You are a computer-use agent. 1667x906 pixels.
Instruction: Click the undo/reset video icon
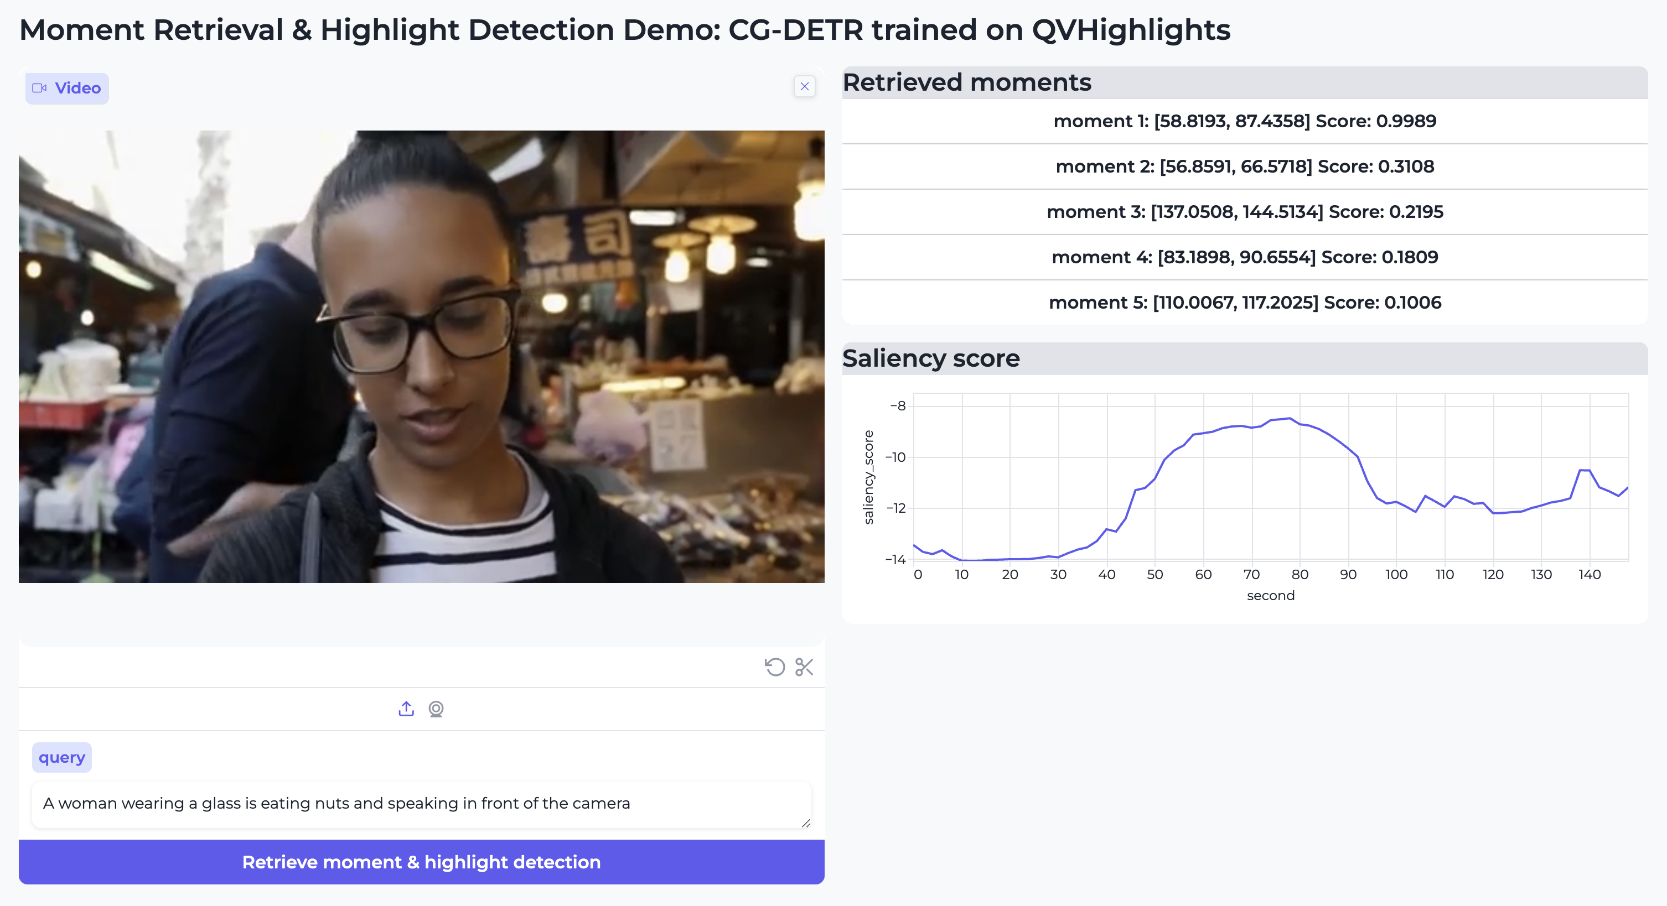[775, 667]
